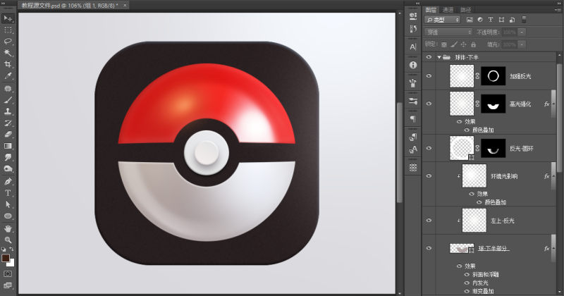Select the Type tool

click(x=8, y=192)
